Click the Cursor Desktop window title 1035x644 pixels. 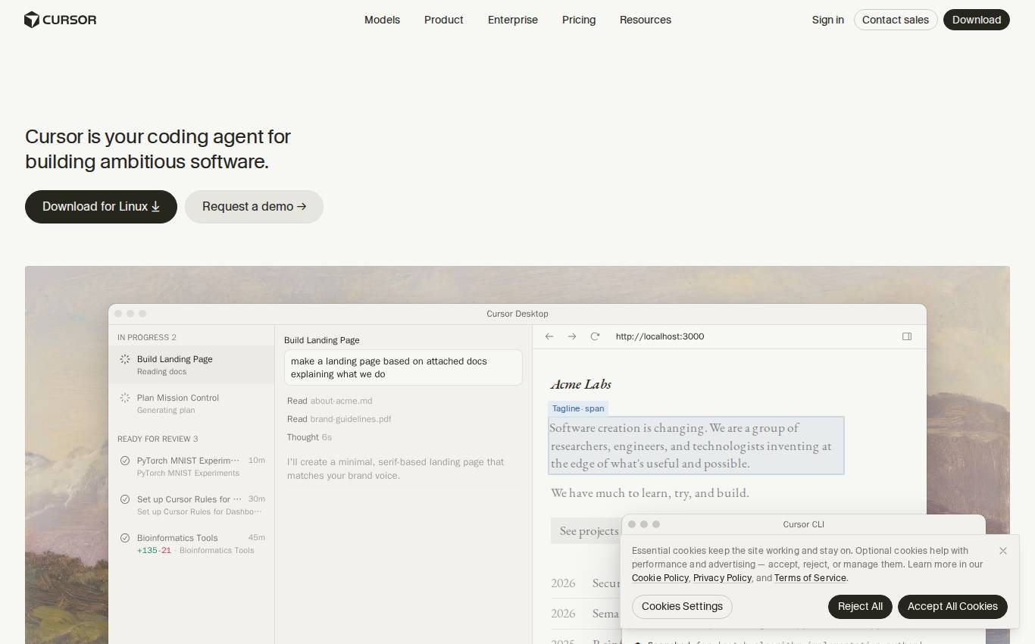[x=517, y=314]
